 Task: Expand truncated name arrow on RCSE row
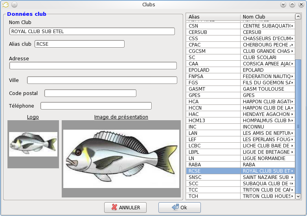292,171
